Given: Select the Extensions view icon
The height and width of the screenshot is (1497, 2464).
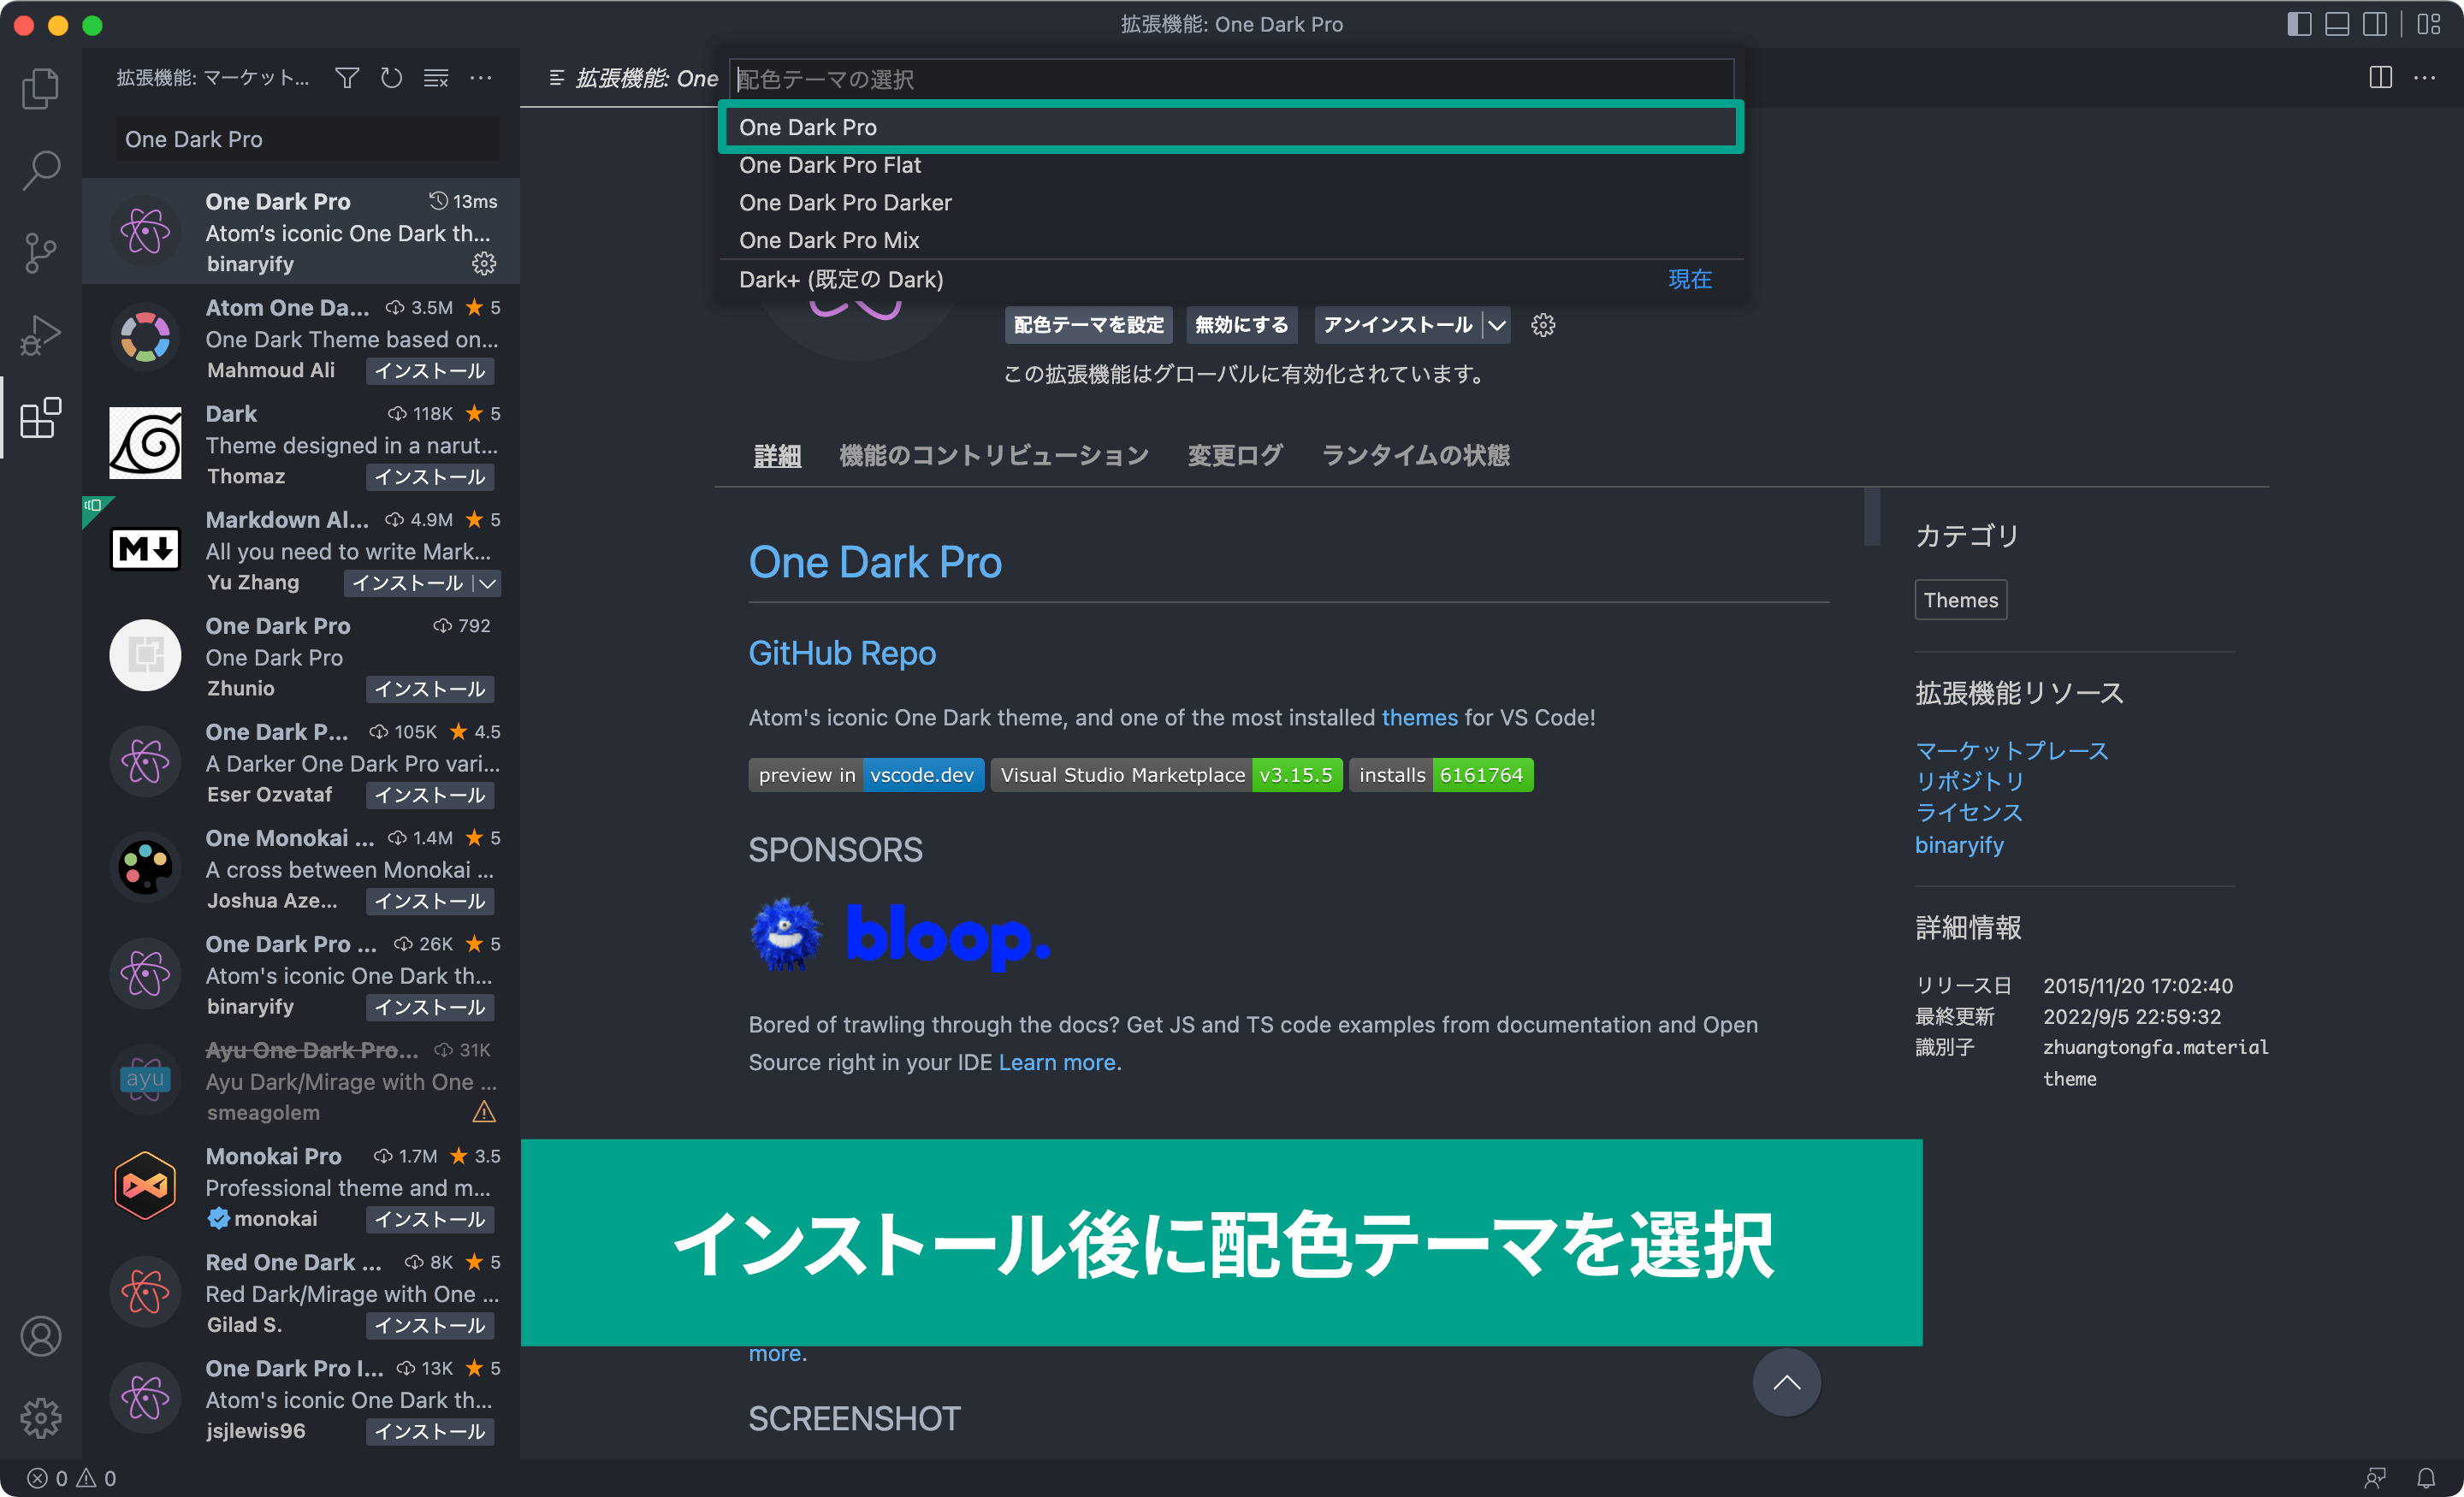Looking at the screenshot, I should pyautogui.click(x=41, y=417).
